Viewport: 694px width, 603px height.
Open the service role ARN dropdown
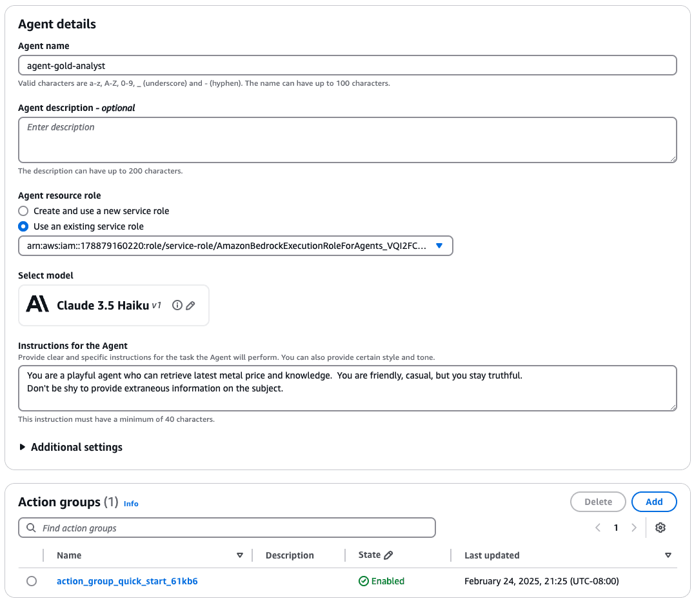(439, 246)
